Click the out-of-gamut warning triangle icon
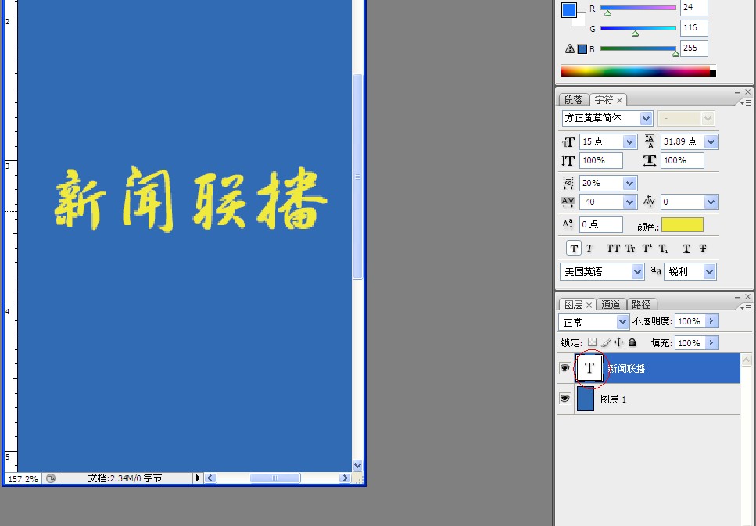The height and width of the screenshot is (526, 756). pyautogui.click(x=570, y=48)
